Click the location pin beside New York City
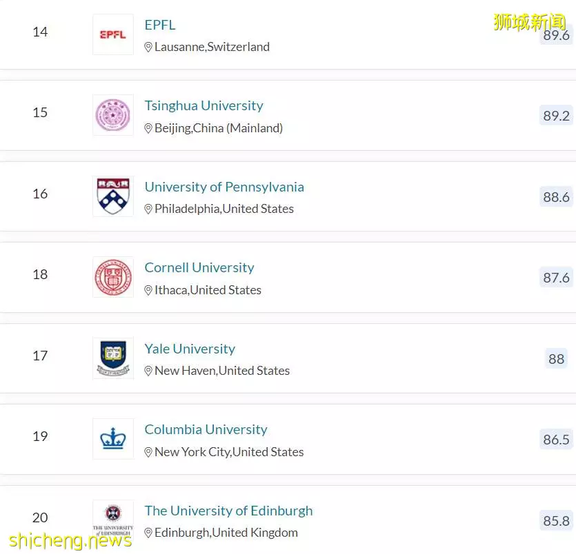This screenshot has height=554, width=576. coord(148,452)
